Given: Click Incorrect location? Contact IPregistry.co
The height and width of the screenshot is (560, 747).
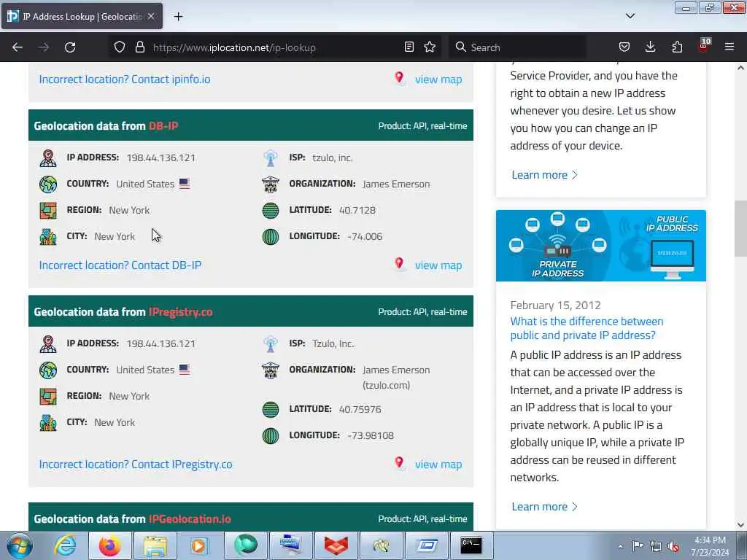Looking at the screenshot, I should [136, 464].
